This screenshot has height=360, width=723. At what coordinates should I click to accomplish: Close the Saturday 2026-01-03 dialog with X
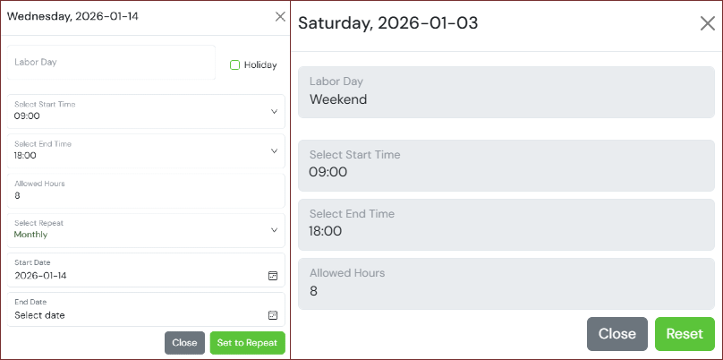707,23
